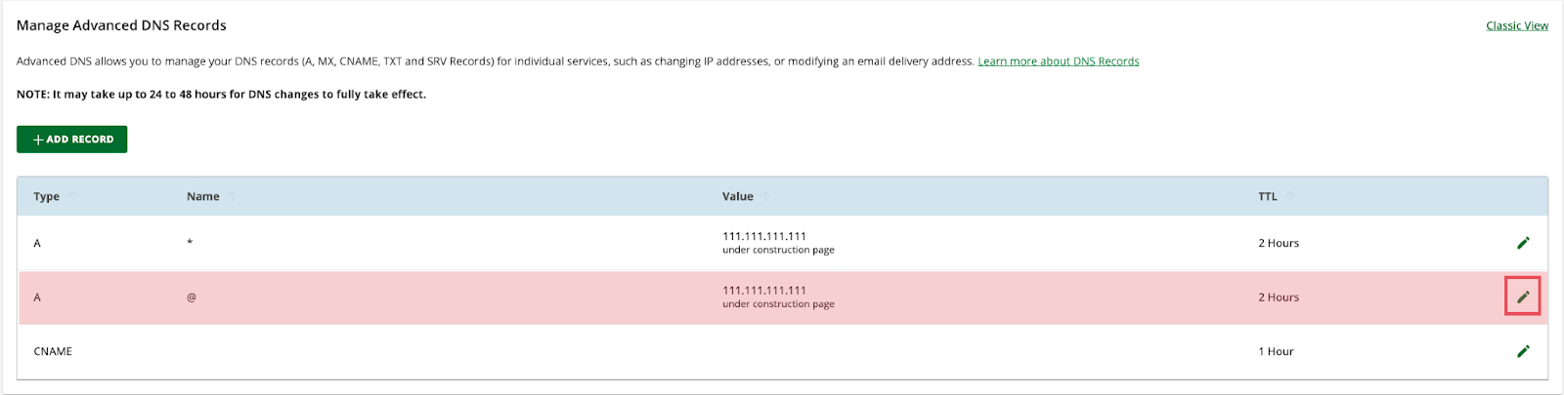Viewport: 1564px width, 395px height.
Task: Click the Manage Advanced DNS Records heading
Action: [121, 25]
